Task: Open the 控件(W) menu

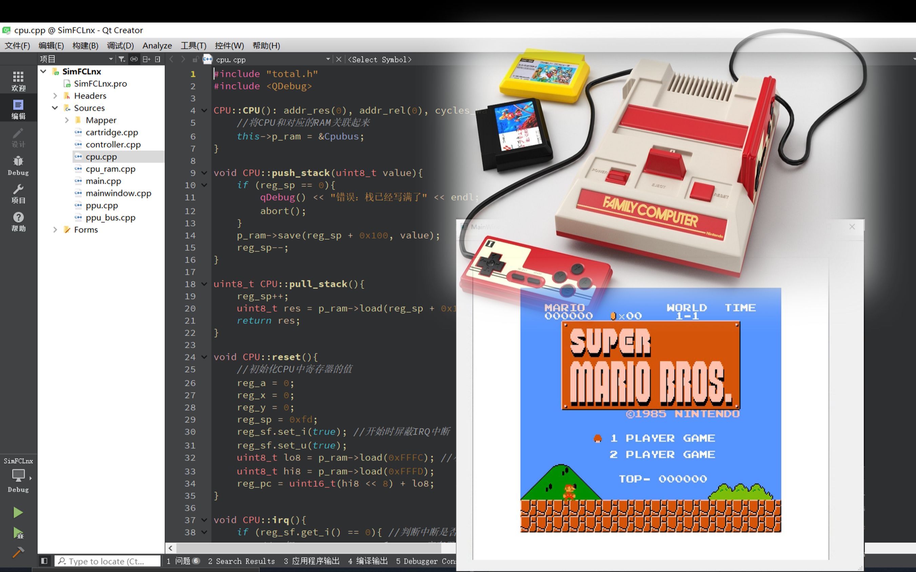Action: tap(229, 45)
